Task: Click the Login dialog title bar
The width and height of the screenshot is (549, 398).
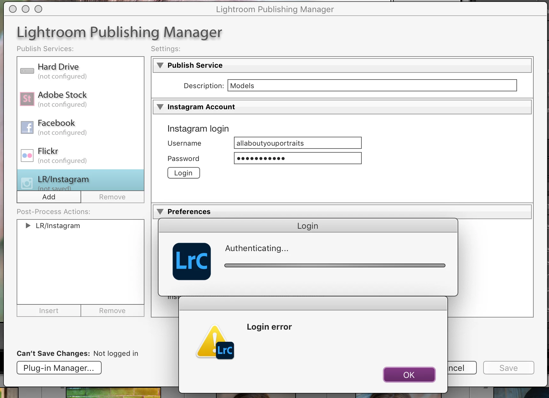Action: (x=308, y=226)
